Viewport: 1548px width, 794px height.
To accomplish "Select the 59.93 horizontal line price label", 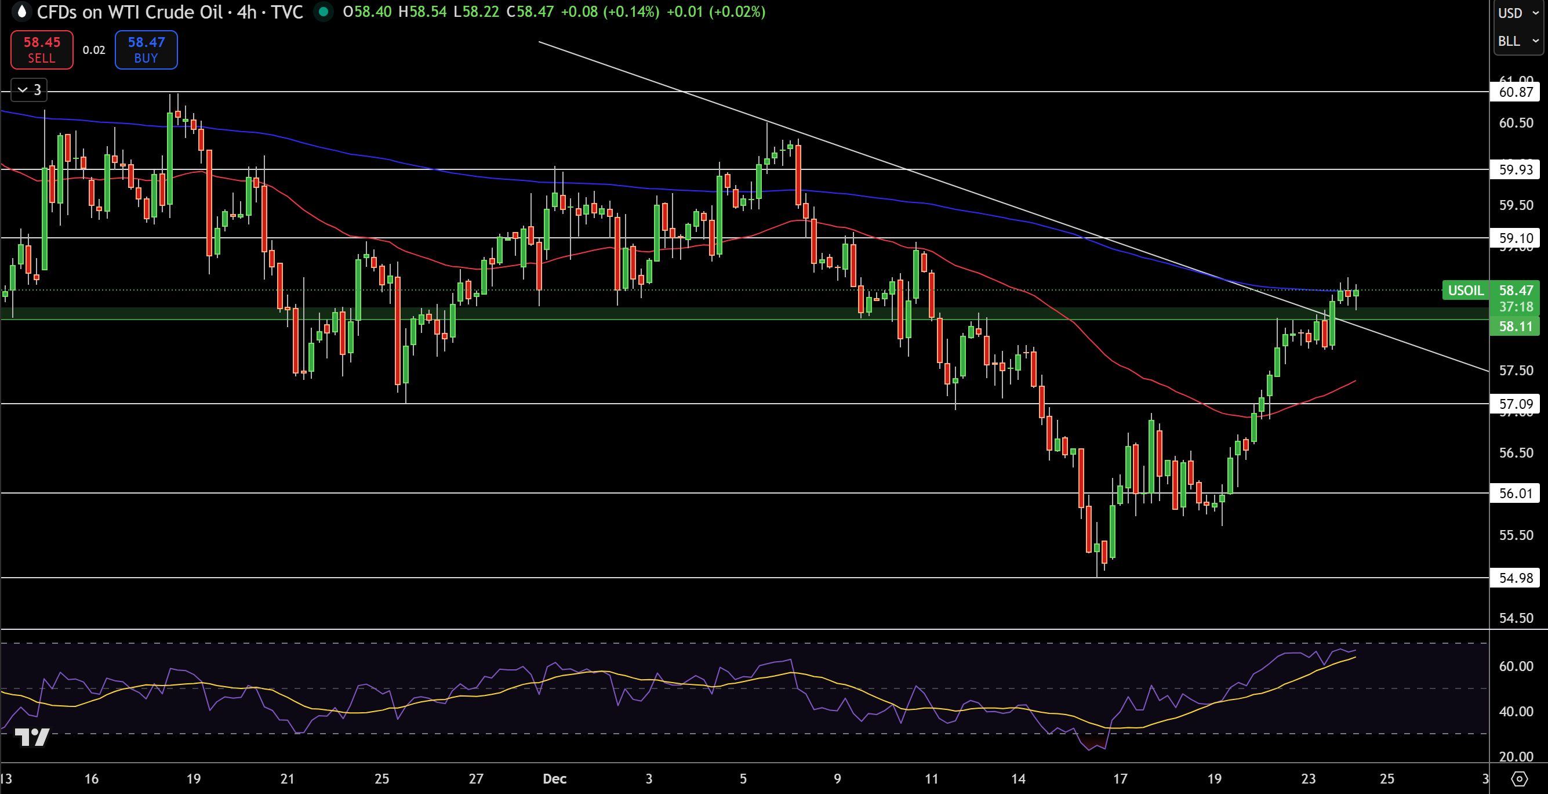I will tap(1515, 169).
